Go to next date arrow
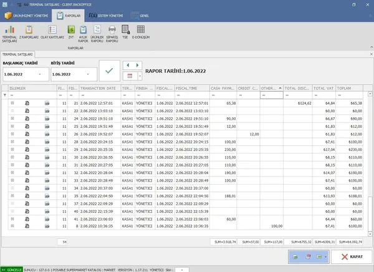The image size is (374, 272). (x=137, y=64)
